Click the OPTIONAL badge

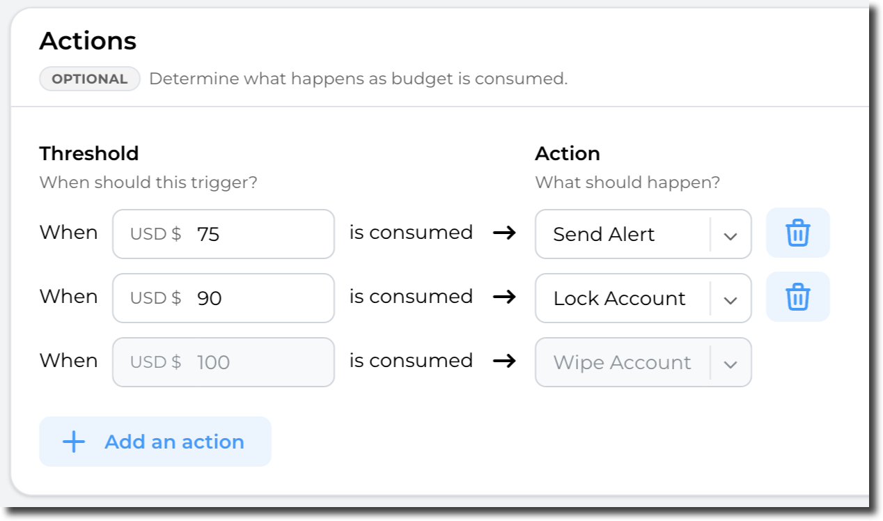point(90,79)
